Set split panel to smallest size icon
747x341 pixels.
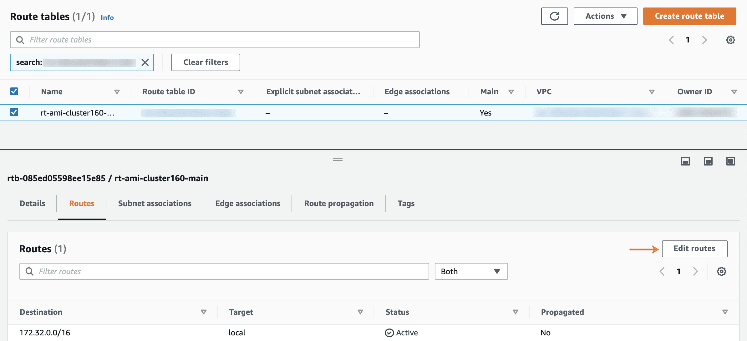(x=685, y=161)
